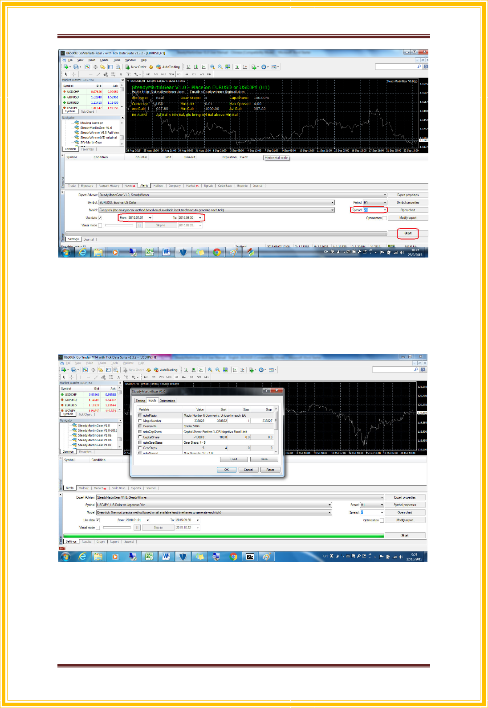
Task: Select crosshair tool in upper EURUSD toolbar
Action: [74, 74]
